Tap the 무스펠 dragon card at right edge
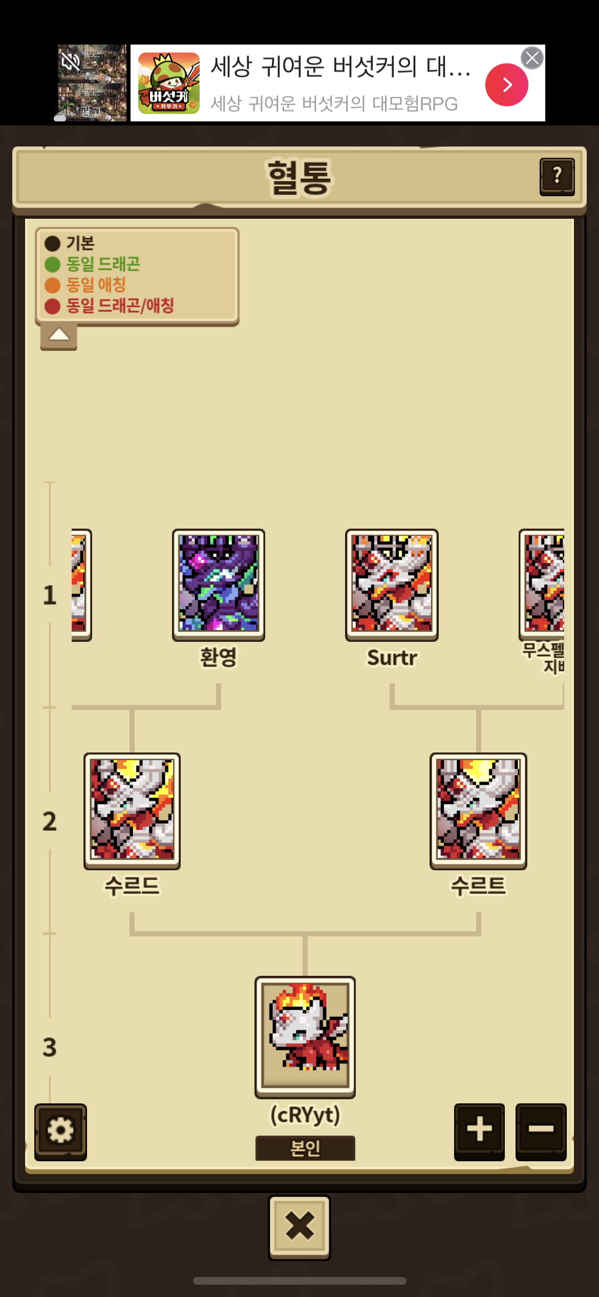 (542, 585)
